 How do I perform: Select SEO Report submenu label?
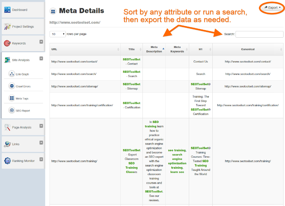[x=23, y=111]
